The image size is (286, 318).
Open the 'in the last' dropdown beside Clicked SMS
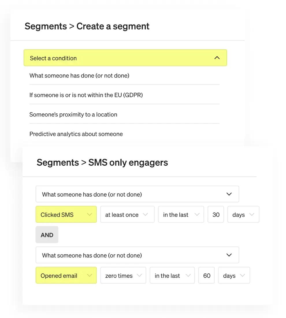[x=181, y=215]
